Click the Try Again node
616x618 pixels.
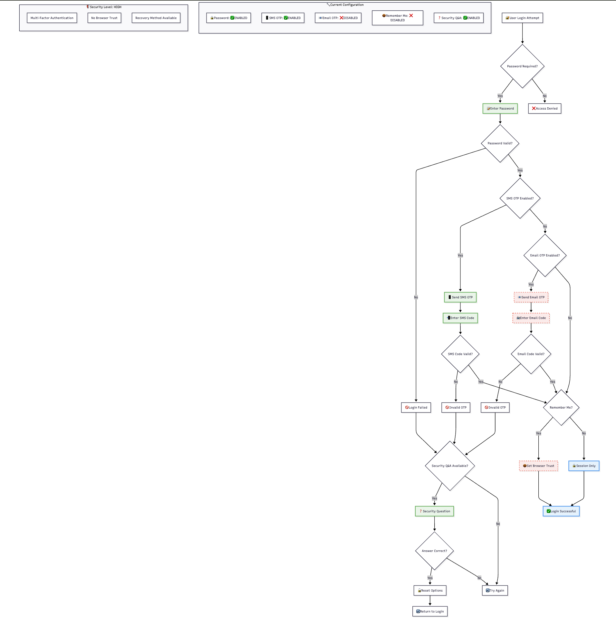point(495,591)
